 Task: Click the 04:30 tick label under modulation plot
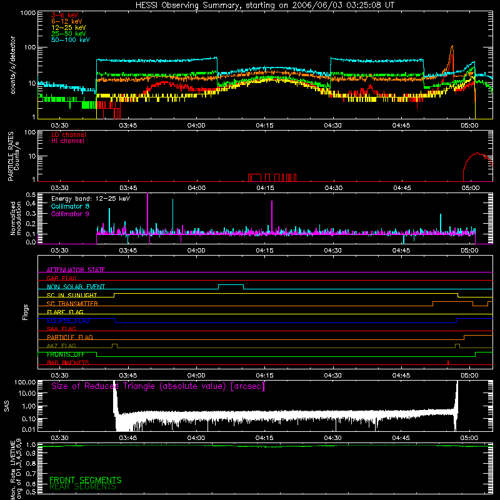tap(332, 251)
